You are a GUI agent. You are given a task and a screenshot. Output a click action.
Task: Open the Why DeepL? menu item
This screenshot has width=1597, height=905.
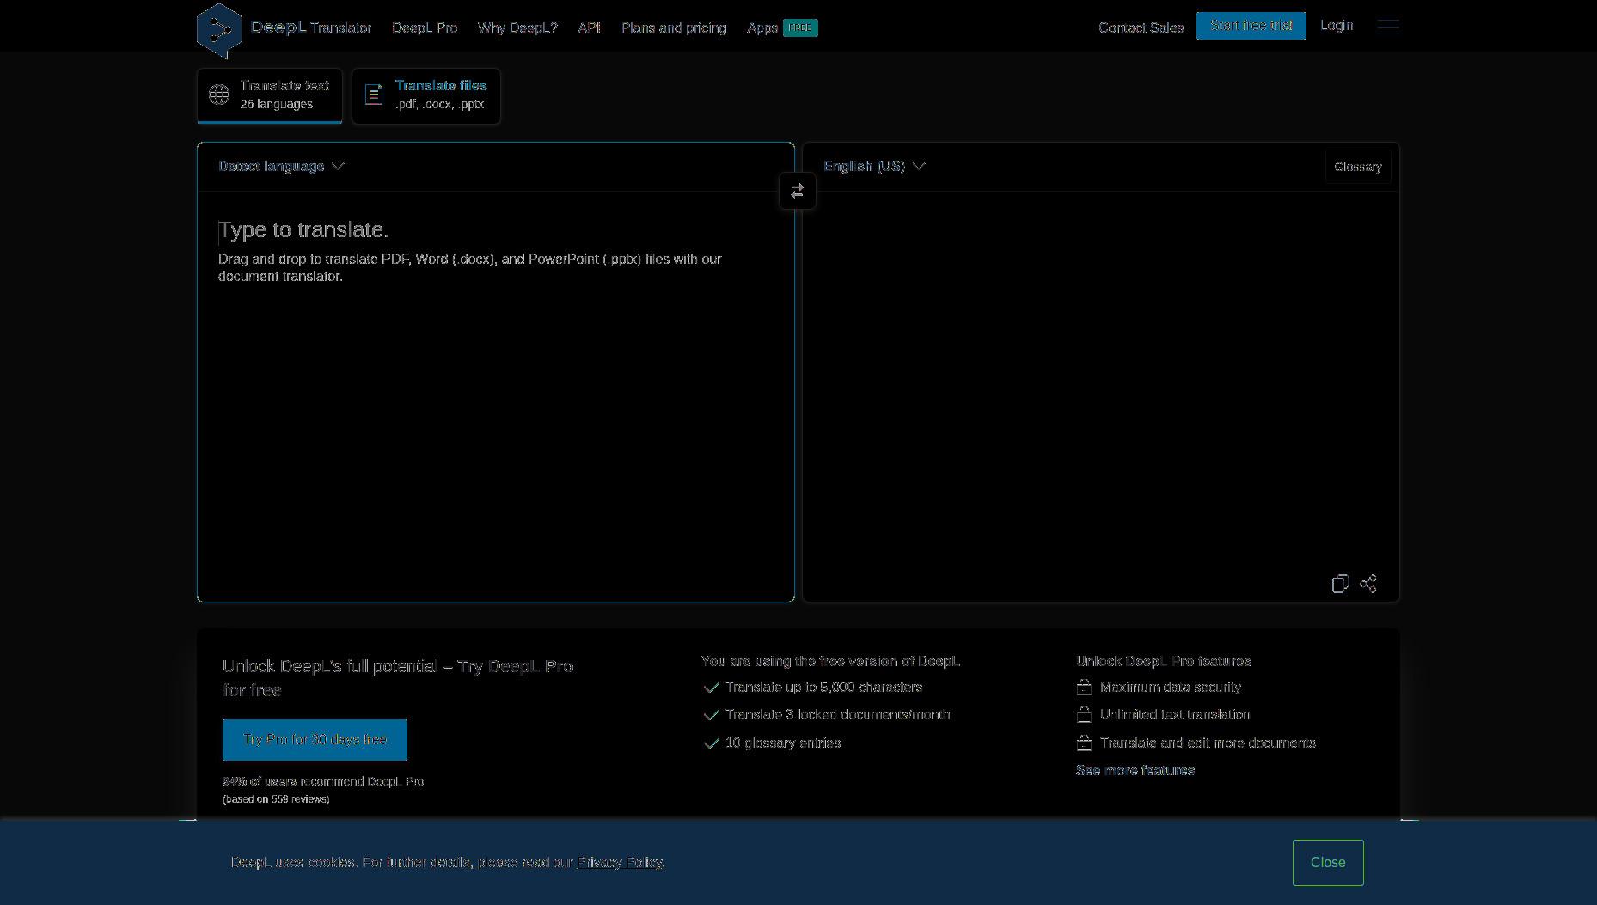(517, 28)
